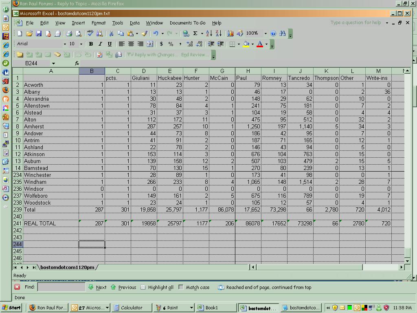Open Documents To Go menu
The image size is (417, 313).
pyautogui.click(x=187, y=23)
